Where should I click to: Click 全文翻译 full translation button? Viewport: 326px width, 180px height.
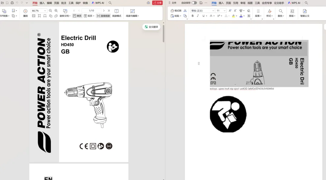(151, 27)
